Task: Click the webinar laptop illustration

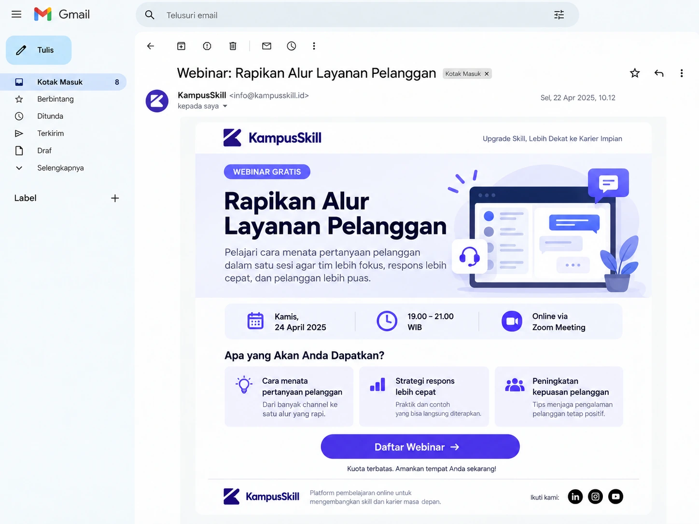Action: click(x=545, y=231)
